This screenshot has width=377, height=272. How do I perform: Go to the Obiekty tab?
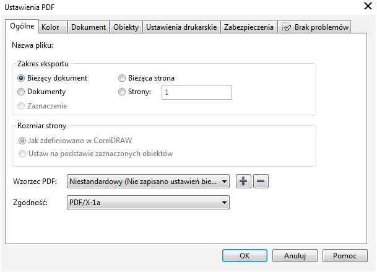pos(126,27)
